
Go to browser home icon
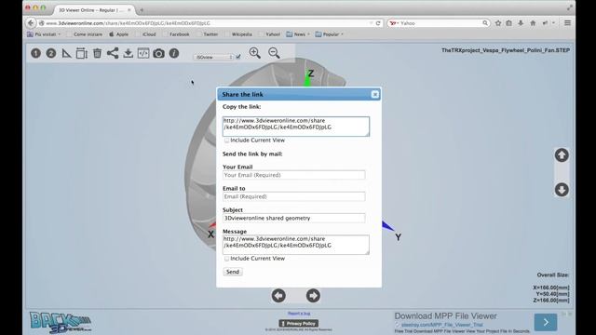coord(533,23)
